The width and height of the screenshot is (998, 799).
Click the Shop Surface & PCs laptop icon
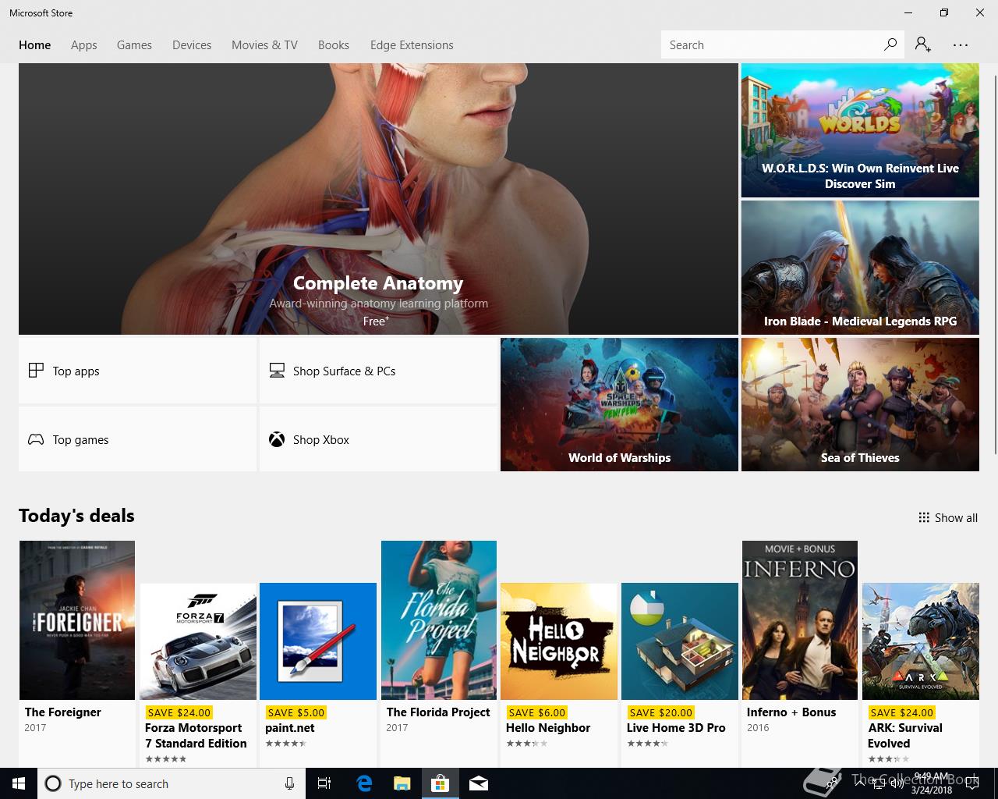(x=277, y=371)
